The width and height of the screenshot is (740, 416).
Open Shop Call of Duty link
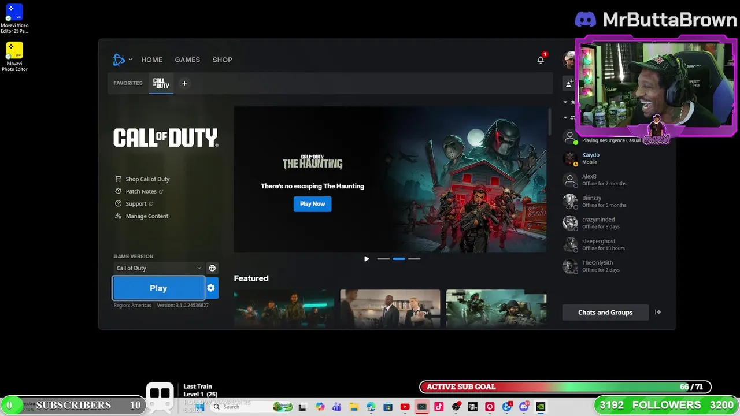point(142,179)
